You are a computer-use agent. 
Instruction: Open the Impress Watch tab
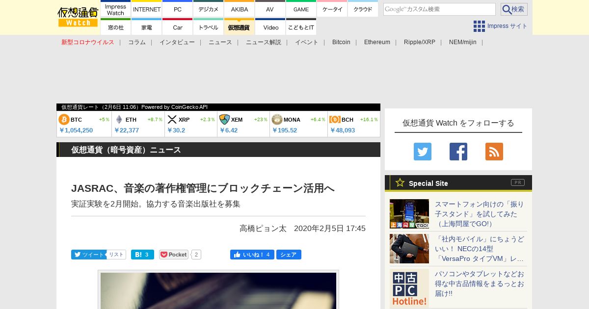coord(115,9)
